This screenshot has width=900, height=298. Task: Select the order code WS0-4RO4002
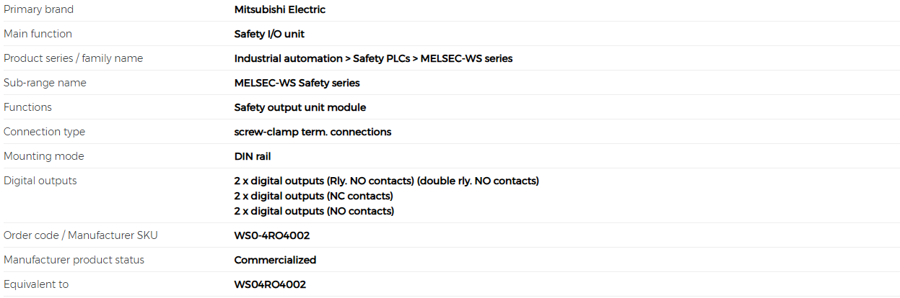[x=272, y=235]
